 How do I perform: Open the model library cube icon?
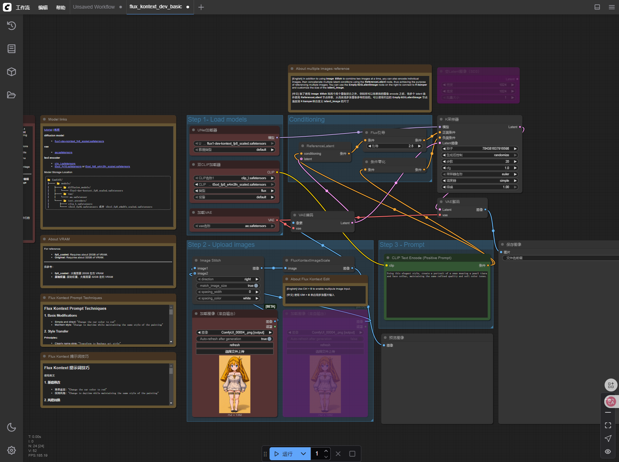tap(12, 72)
